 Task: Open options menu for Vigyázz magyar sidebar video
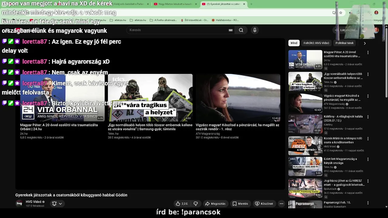point(368,96)
